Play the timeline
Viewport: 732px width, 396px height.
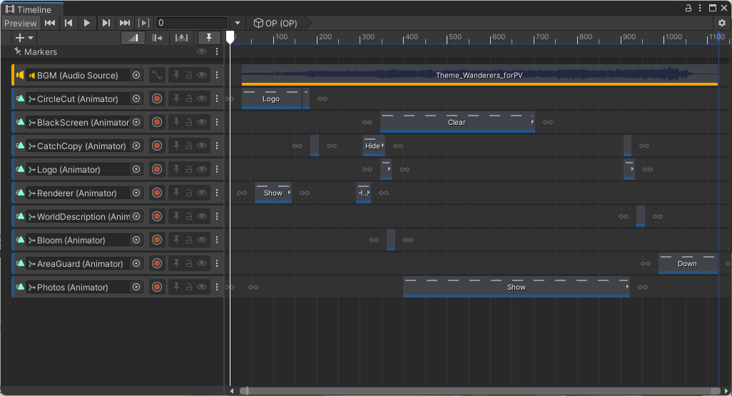87,23
